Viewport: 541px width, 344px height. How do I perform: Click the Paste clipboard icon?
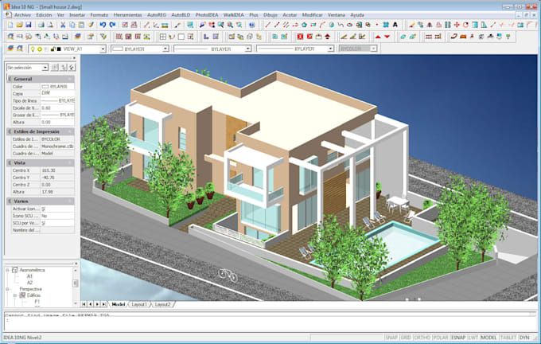click(81, 25)
